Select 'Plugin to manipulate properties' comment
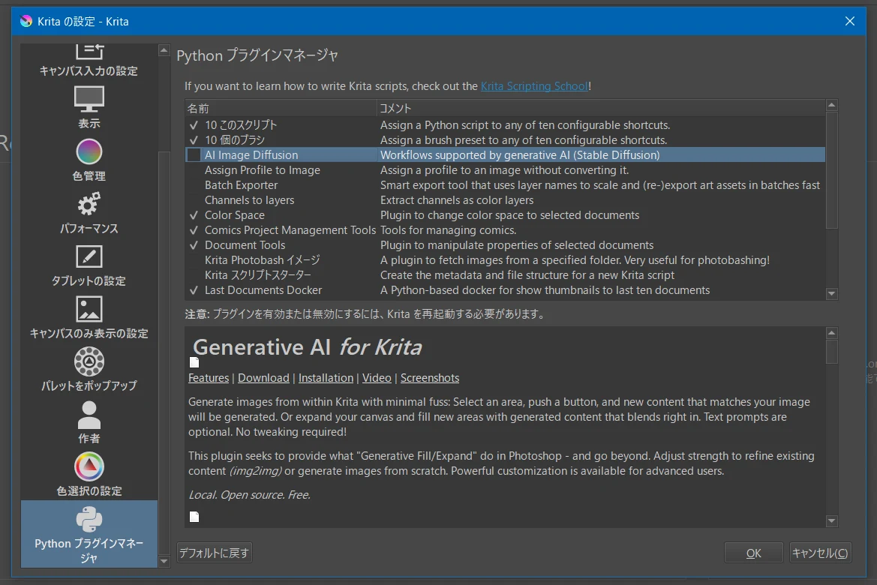Viewport: 877px width, 585px height. pos(517,245)
